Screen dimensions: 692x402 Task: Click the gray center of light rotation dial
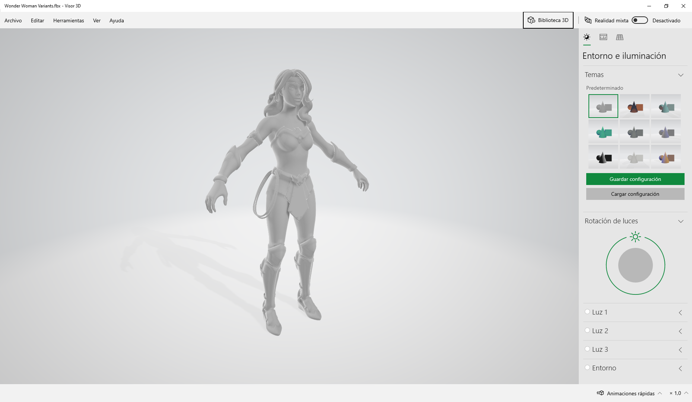coord(635,265)
